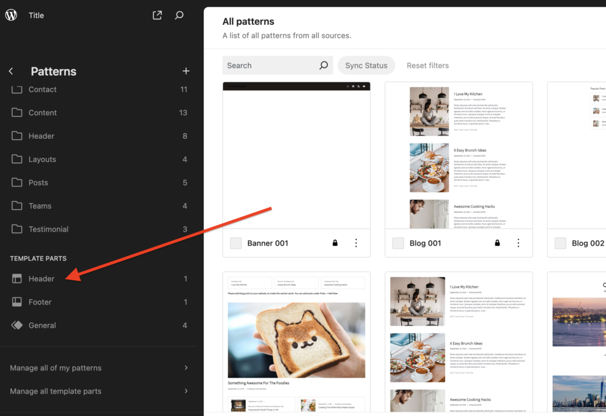Click the Contact folder icon
This screenshot has height=416, width=606.
[x=17, y=90]
